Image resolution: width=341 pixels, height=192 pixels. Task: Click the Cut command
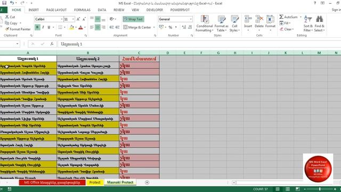[x=10, y=17]
